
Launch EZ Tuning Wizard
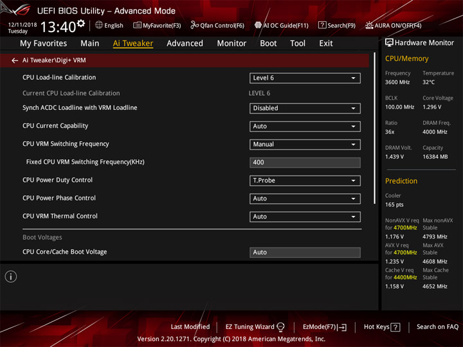pos(255,327)
